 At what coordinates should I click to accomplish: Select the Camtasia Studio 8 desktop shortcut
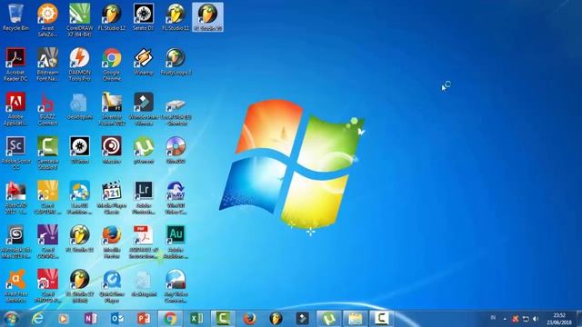[47, 154]
